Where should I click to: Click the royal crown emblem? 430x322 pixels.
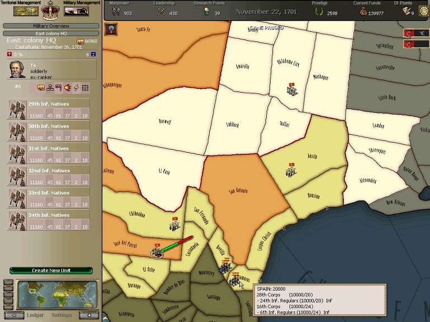tap(51, 10)
